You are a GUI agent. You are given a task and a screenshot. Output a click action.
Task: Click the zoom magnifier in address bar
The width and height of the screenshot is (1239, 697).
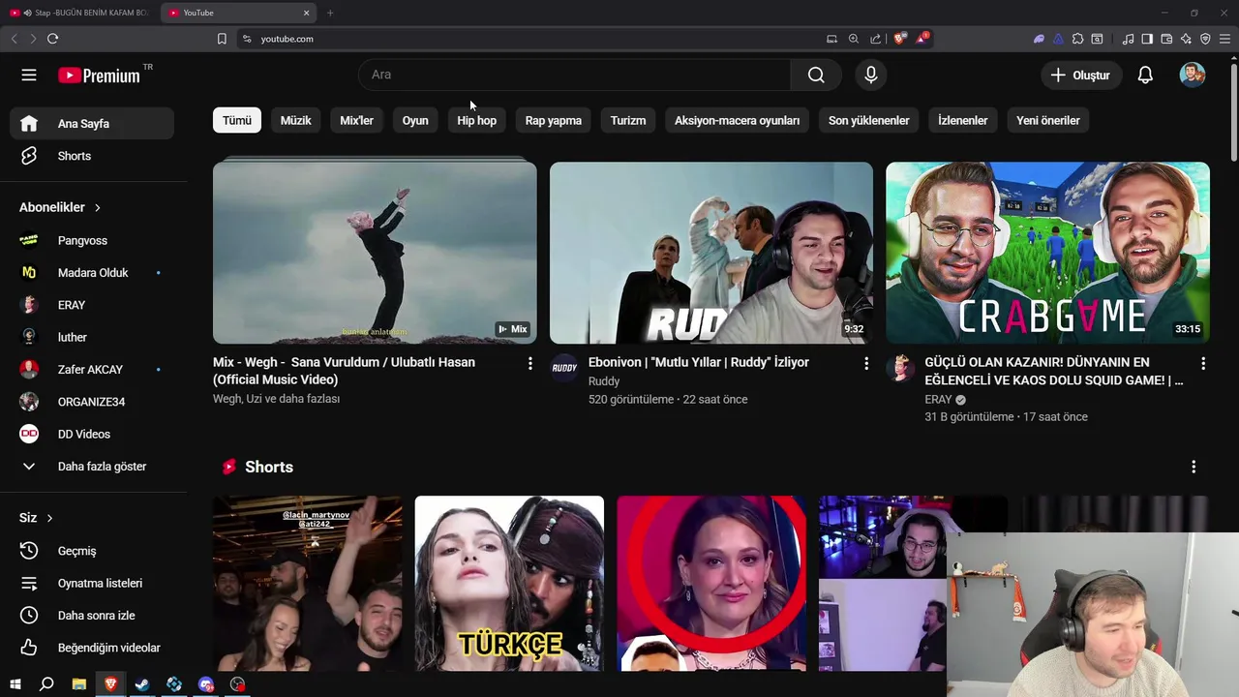pyautogui.click(x=853, y=39)
